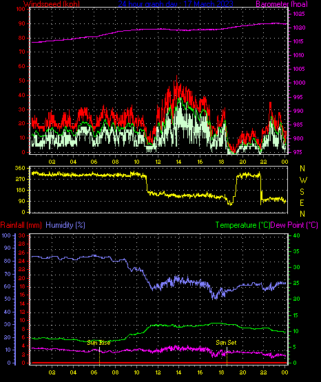
Task: Click the green "35" temperature axis value
Action: 296,251
